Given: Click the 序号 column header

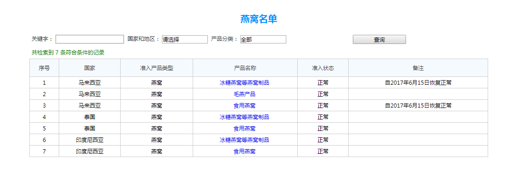Looking at the screenshot, I should click(44, 68).
